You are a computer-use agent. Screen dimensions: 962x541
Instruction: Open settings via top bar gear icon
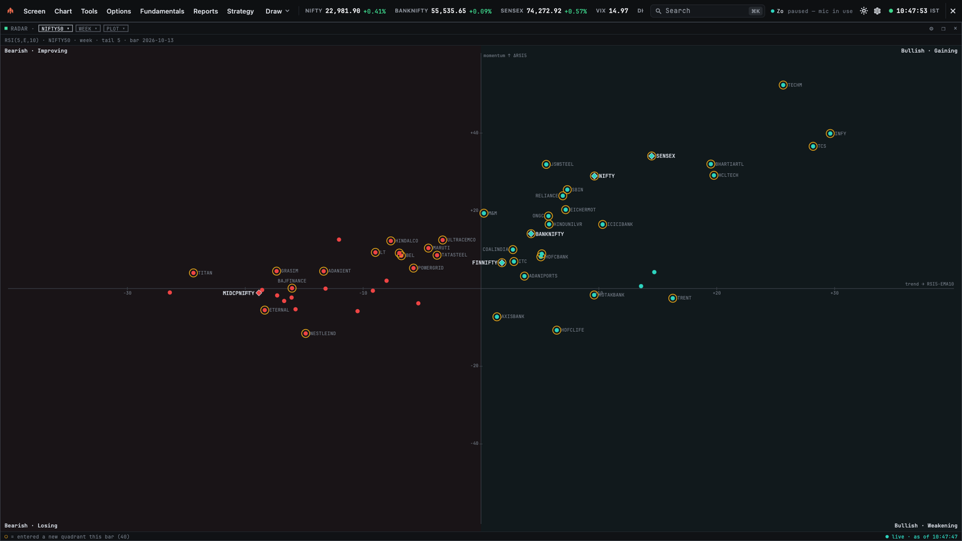tap(877, 11)
